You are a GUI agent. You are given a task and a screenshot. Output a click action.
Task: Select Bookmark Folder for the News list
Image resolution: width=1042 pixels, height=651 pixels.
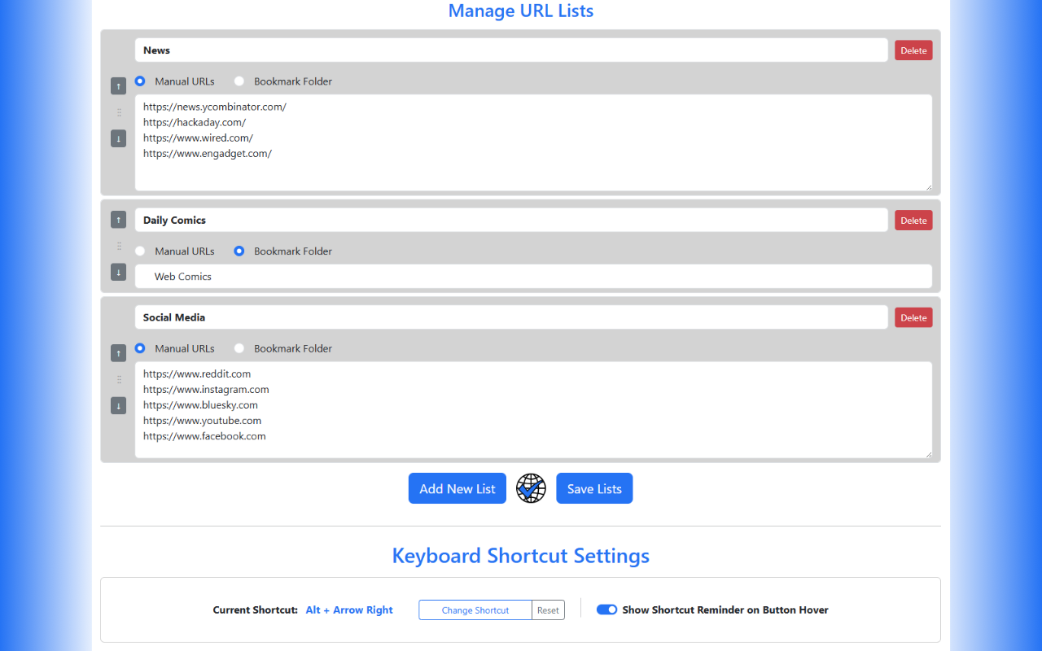[239, 81]
